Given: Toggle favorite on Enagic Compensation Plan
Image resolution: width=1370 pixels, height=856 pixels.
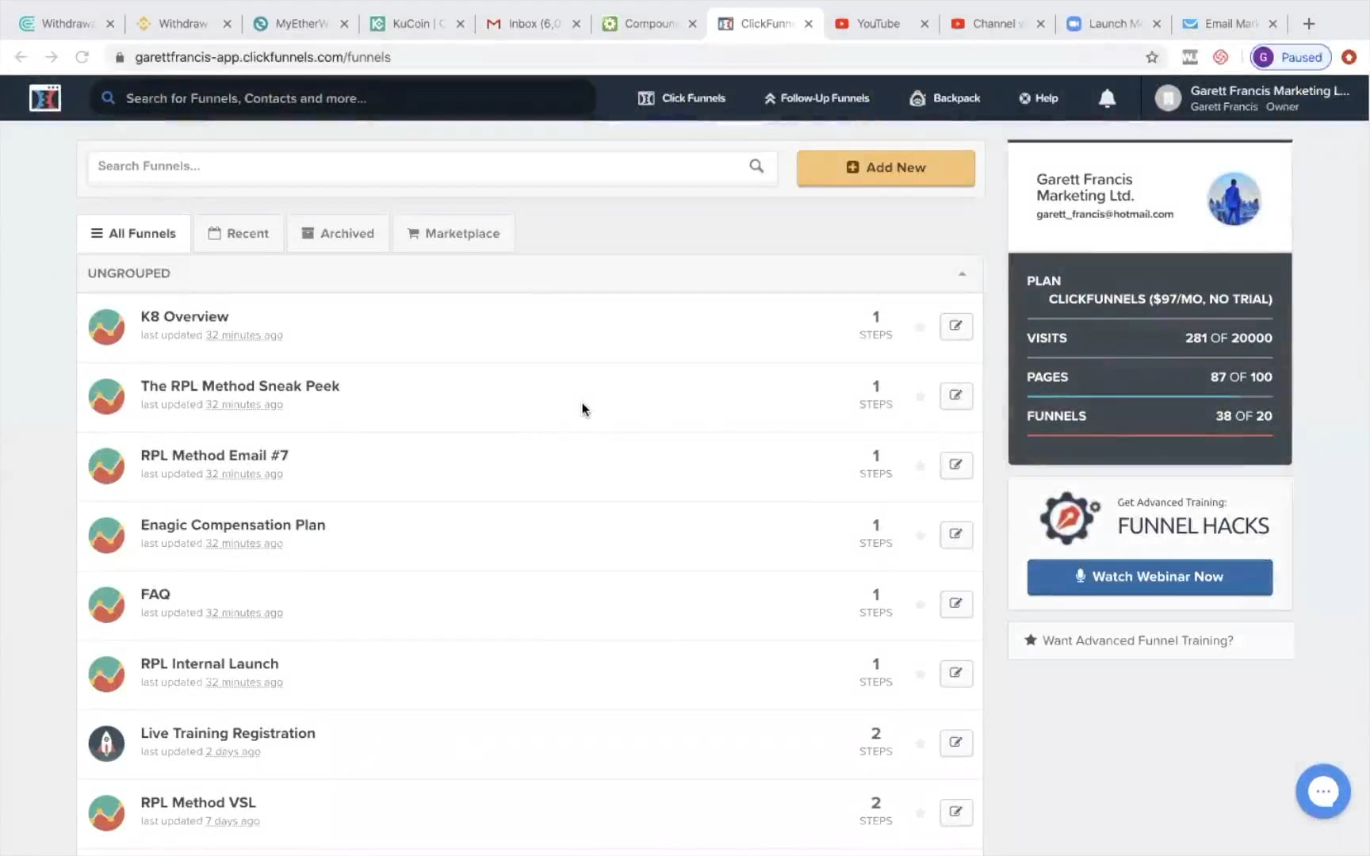Looking at the screenshot, I should pos(920,535).
